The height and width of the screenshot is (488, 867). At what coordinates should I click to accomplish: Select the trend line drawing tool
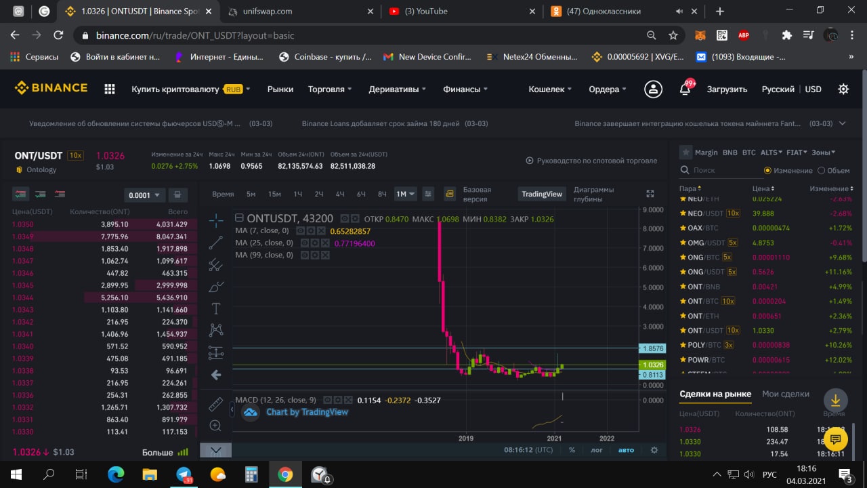215,242
